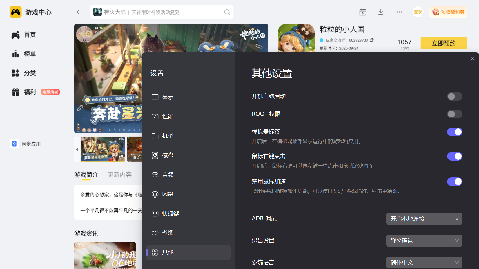Switch to the 游戏简介 tab
The height and width of the screenshot is (269, 479).
click(x=86, y=175)
